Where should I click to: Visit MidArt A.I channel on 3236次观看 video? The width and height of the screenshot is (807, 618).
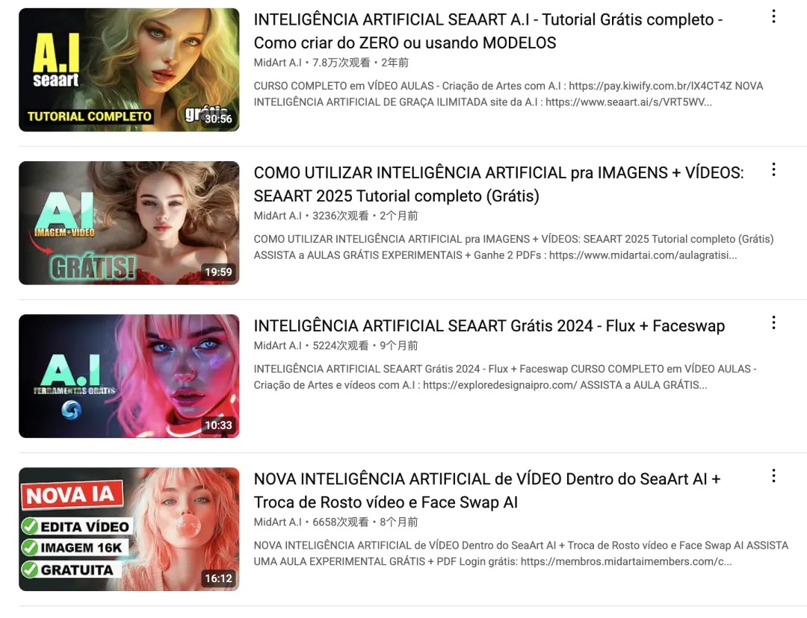277,216
